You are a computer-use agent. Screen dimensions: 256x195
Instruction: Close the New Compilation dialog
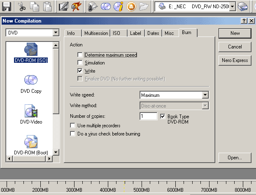251,21
